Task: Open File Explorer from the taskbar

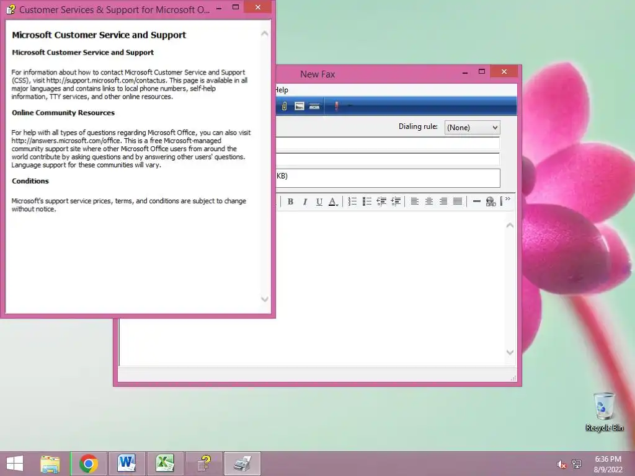Action: click(x=50, y=464)
